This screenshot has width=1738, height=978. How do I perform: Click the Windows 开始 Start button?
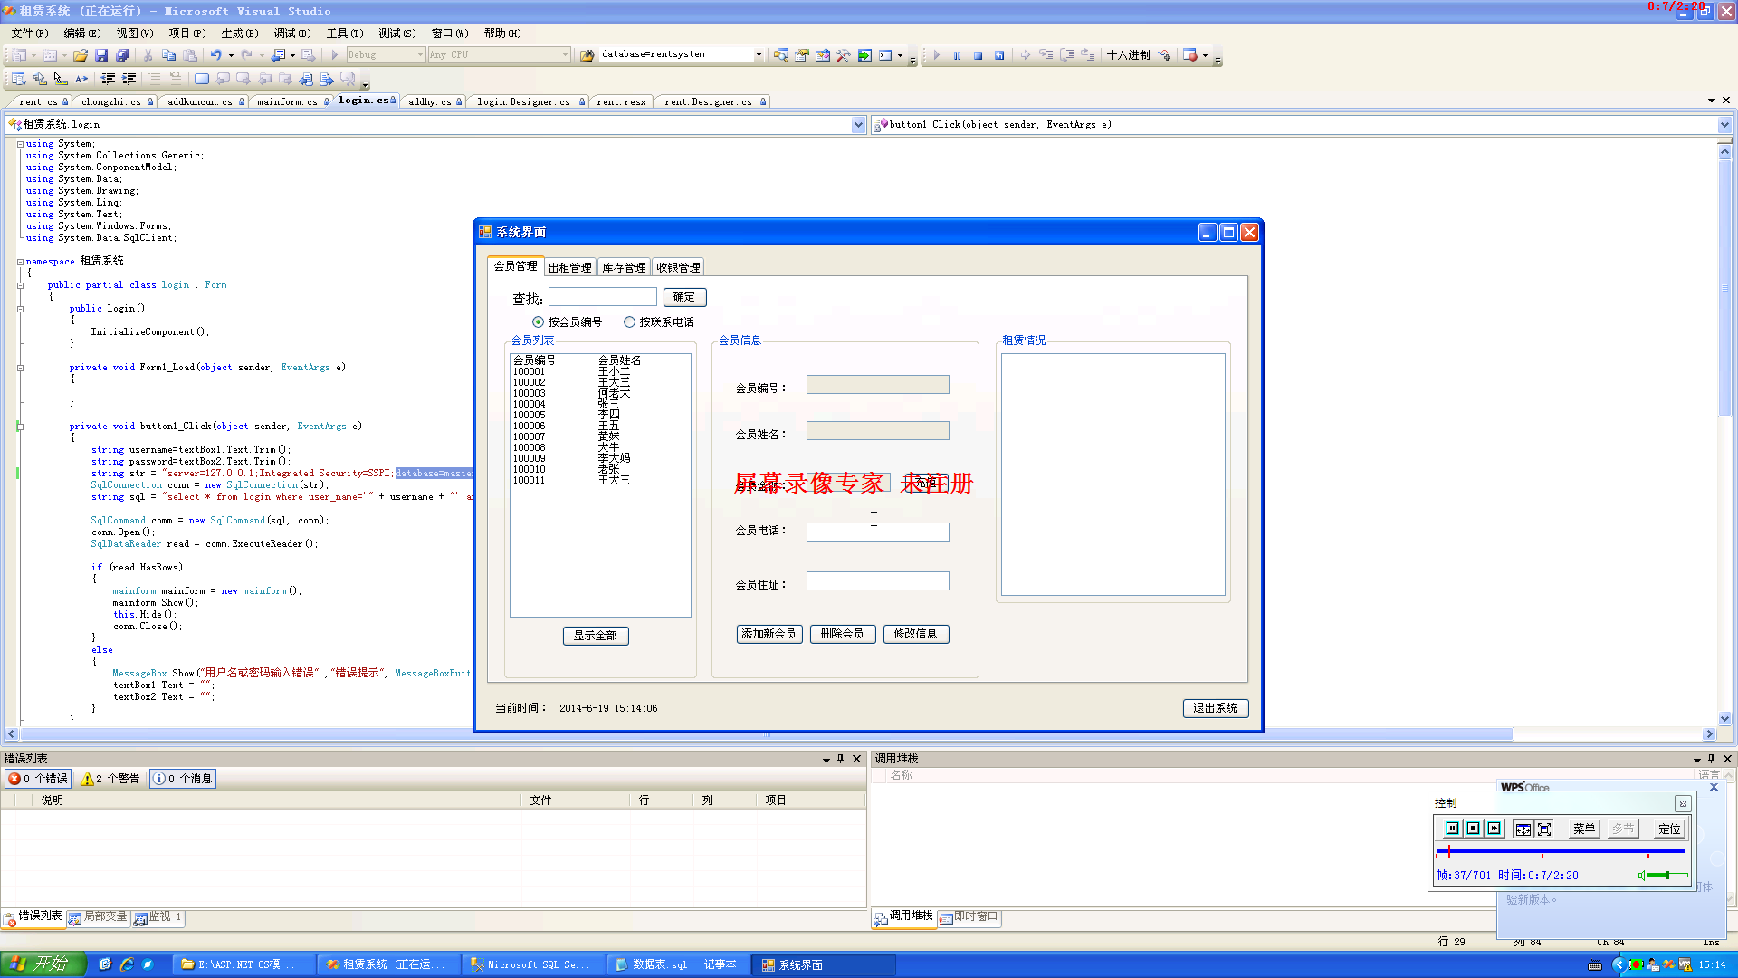(43, 964)
